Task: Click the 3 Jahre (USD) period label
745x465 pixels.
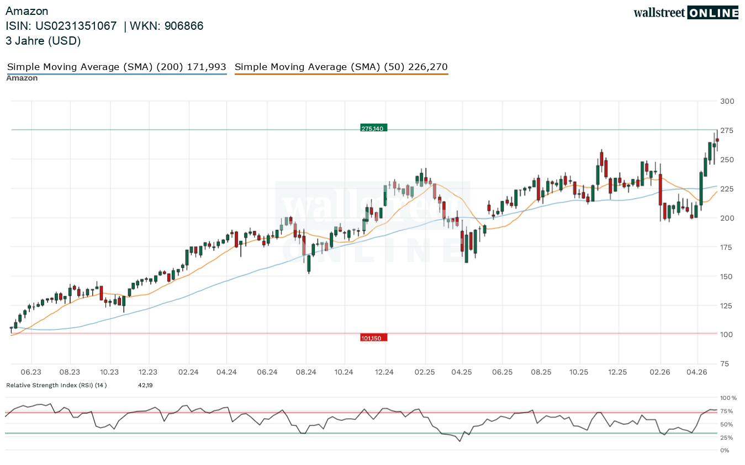Action: click(x=43, y=41)
